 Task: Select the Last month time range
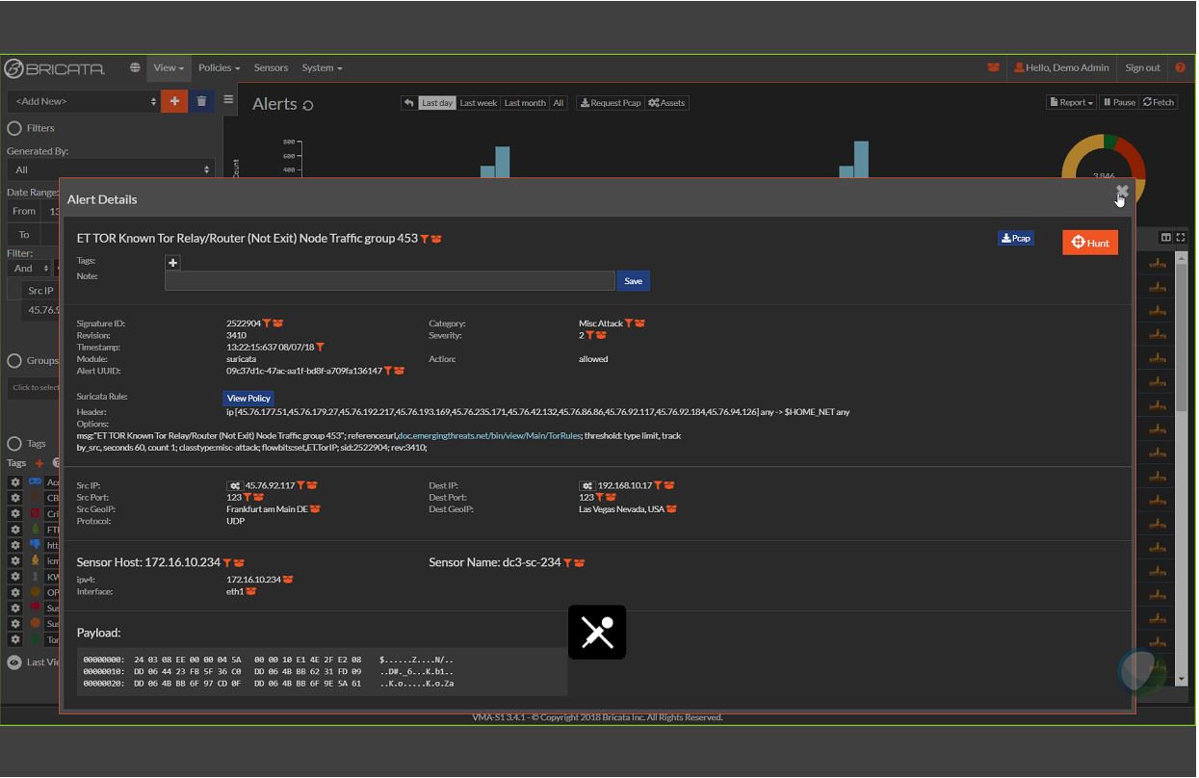pos(525,103)
